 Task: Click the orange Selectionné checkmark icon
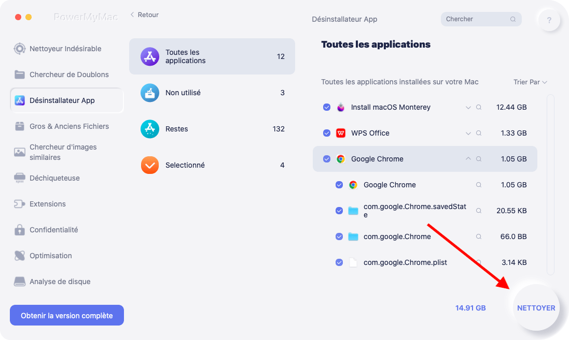(150, 165)
